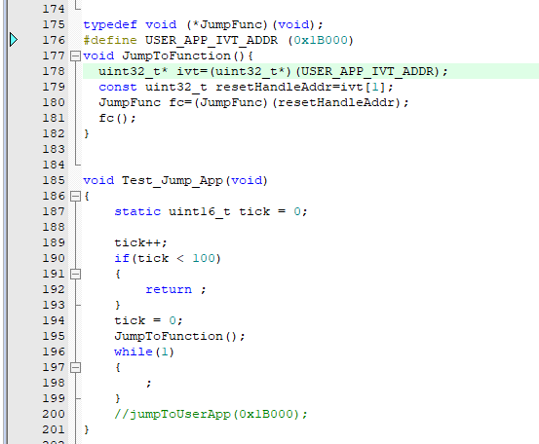The width and height of the screenshot is (539, 444).
Task: Collapse the JumpToFunction block at line 177
Action: 75,55
